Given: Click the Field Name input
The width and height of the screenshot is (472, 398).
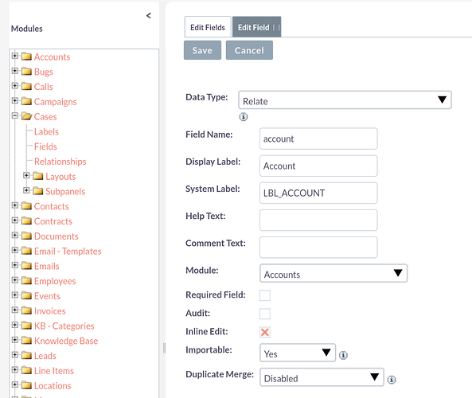Looking at the screenshot, I should coord(318,139).
